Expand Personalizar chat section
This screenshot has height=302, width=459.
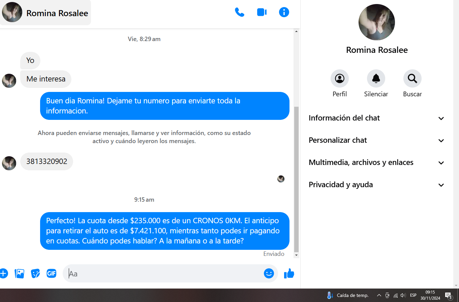(376, 140)
